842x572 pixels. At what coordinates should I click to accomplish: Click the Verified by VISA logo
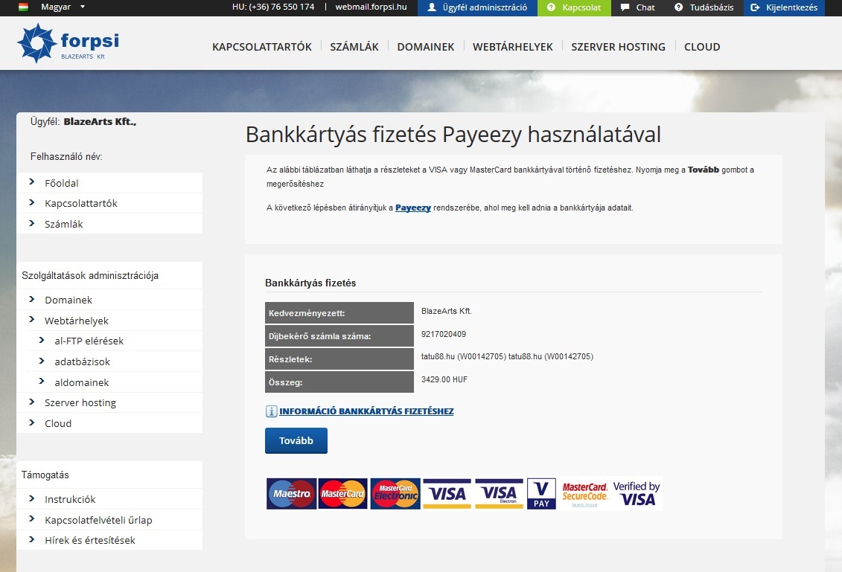click(x=637, y=494)
